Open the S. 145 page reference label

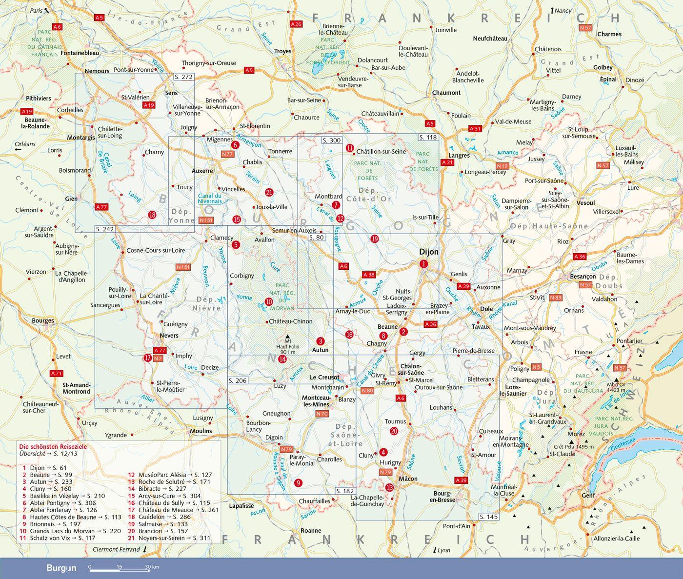(x=489, y=517)
